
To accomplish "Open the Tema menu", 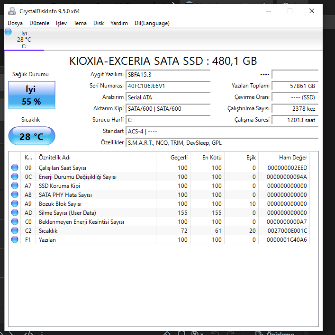I will click(x=80, y=23).
